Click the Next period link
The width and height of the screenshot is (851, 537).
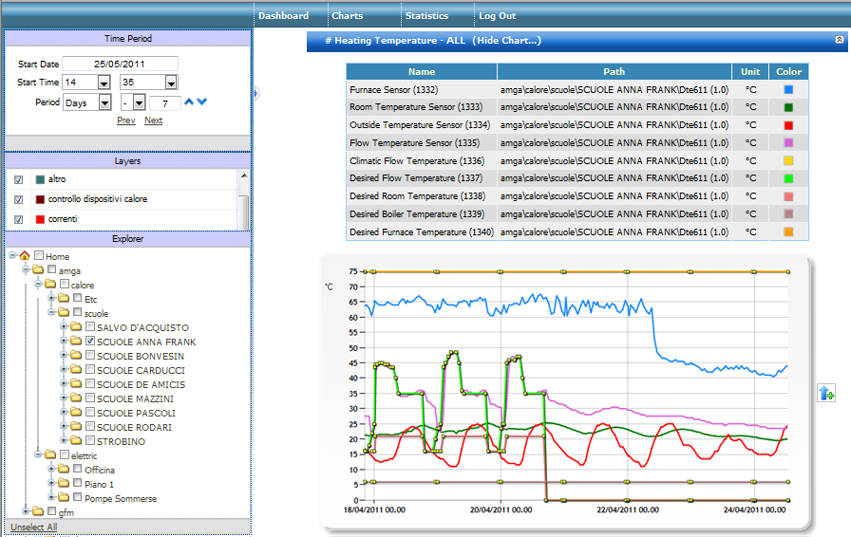153,120
